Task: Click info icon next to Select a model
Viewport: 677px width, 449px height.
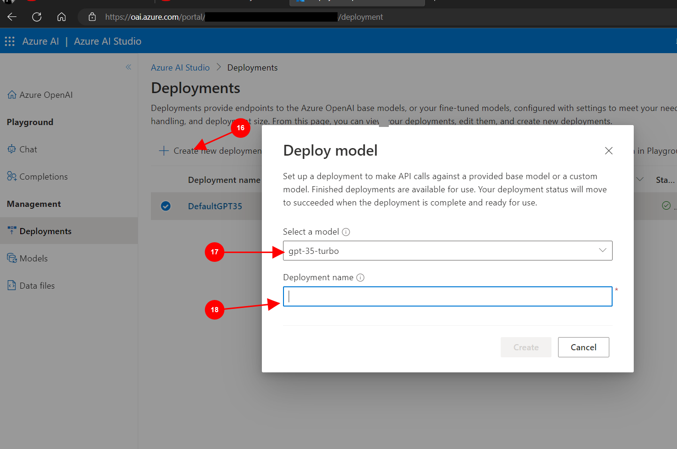Action: click(x=346, y=232)
